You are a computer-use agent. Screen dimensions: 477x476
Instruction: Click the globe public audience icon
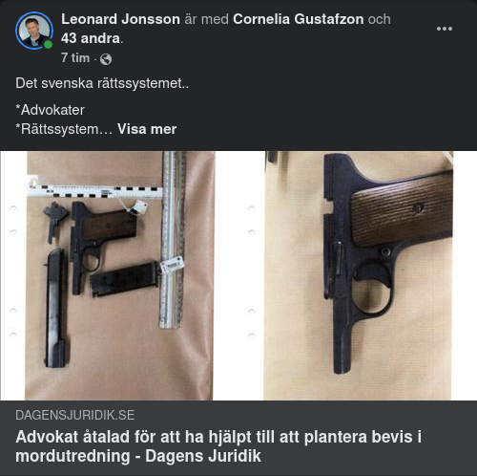[106, 59]
